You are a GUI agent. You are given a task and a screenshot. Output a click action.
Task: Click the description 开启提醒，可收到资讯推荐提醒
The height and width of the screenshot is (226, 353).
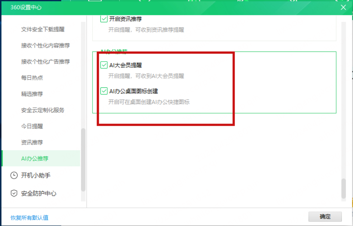(x=146, y=30)
